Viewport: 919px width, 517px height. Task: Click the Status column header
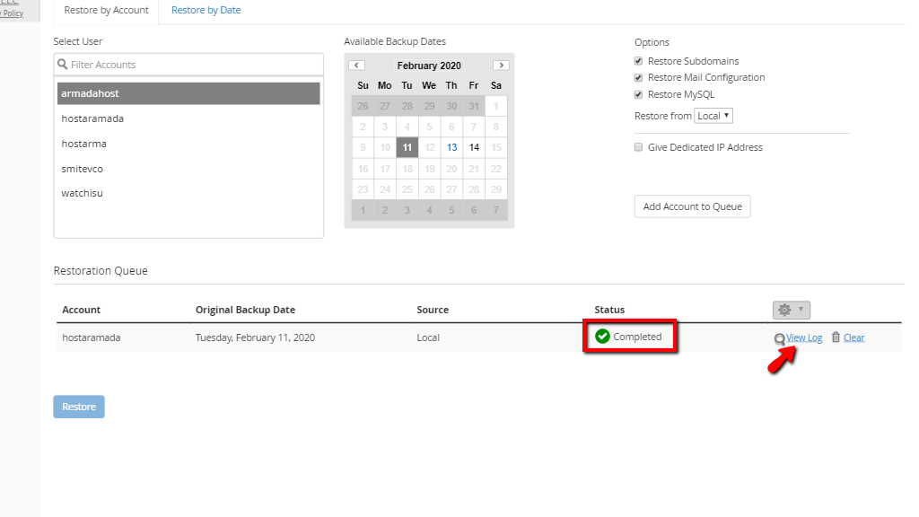click(x=609, y=310)
